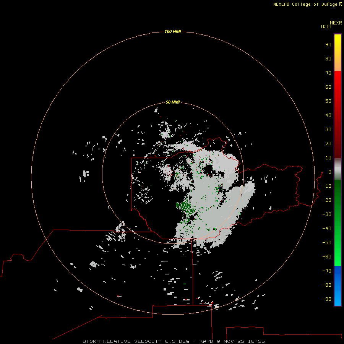The width and height of the screenshot is (344, 344).
Task: Click the gray zero-velocity band on color bar
Action: [x=338, y=169]
